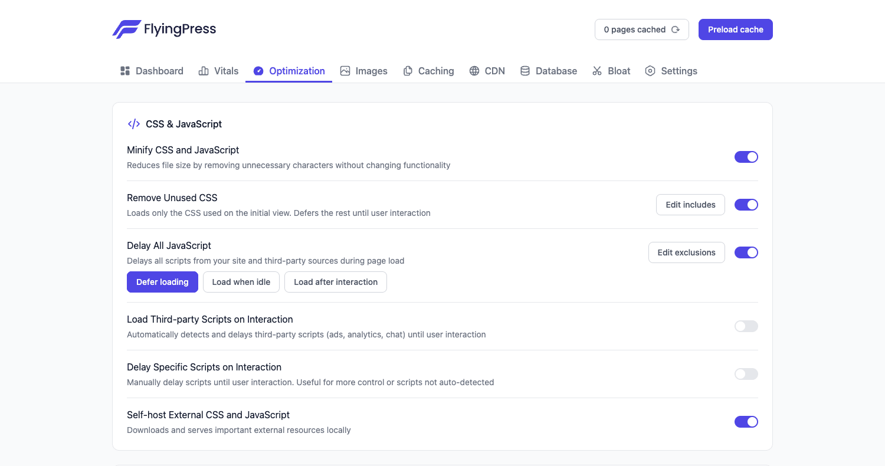Switch to the CDN tab
This screenshot has width=885, height=466.
click(x=487, y=71)
